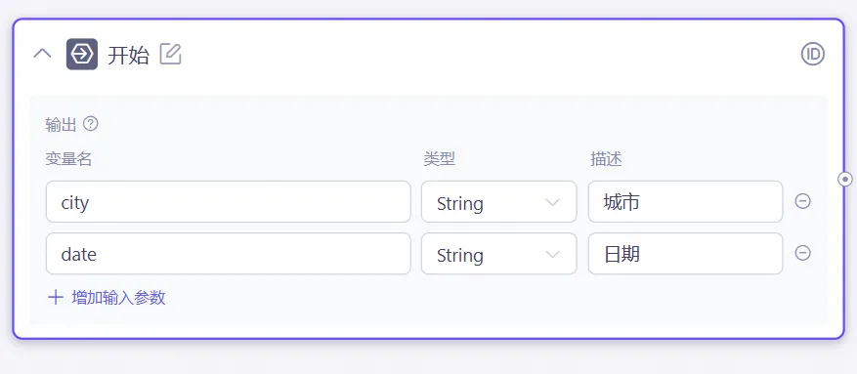The image size is (857, 374).
Task: Click the 变量名 column header
Action: [x=68, y=159]
